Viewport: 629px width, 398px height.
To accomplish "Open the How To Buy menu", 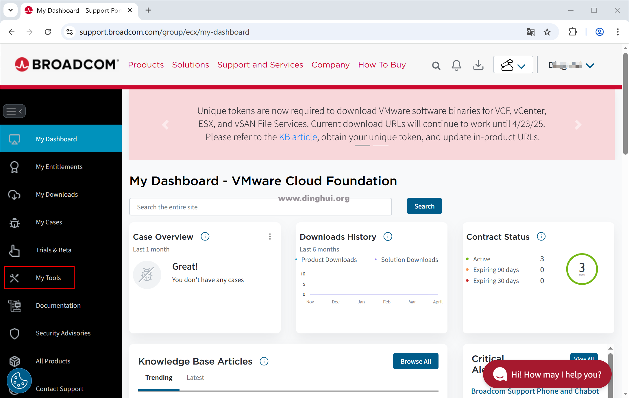I will click(382, 65).
